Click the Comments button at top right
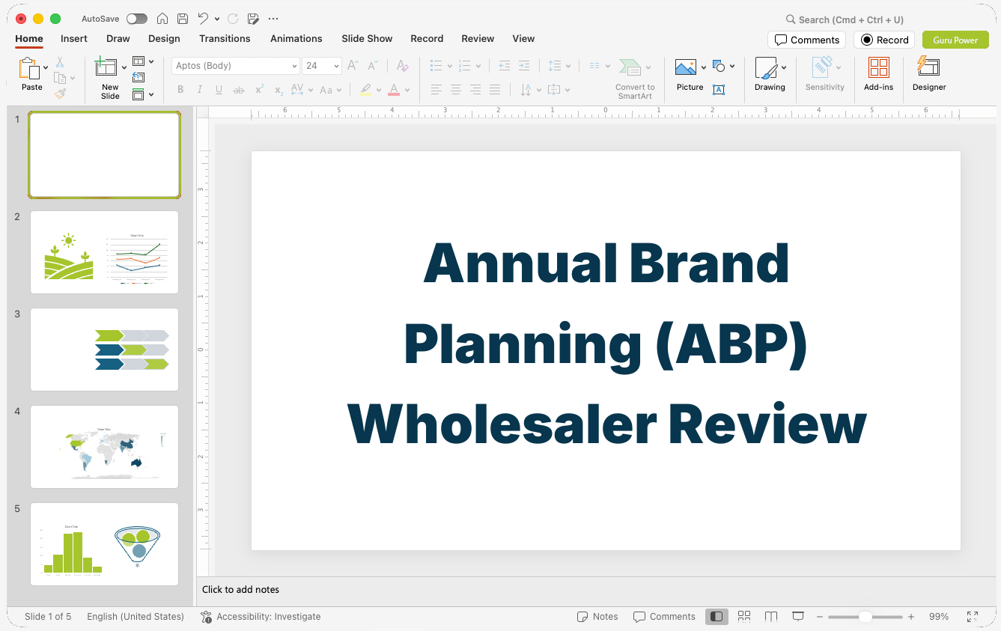Image resolution: width=1001 pixels, height=631 pixels. [807, 40]
